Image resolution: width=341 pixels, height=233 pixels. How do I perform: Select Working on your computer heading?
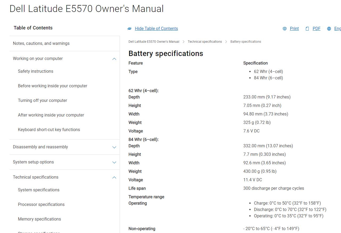point(38,59)
